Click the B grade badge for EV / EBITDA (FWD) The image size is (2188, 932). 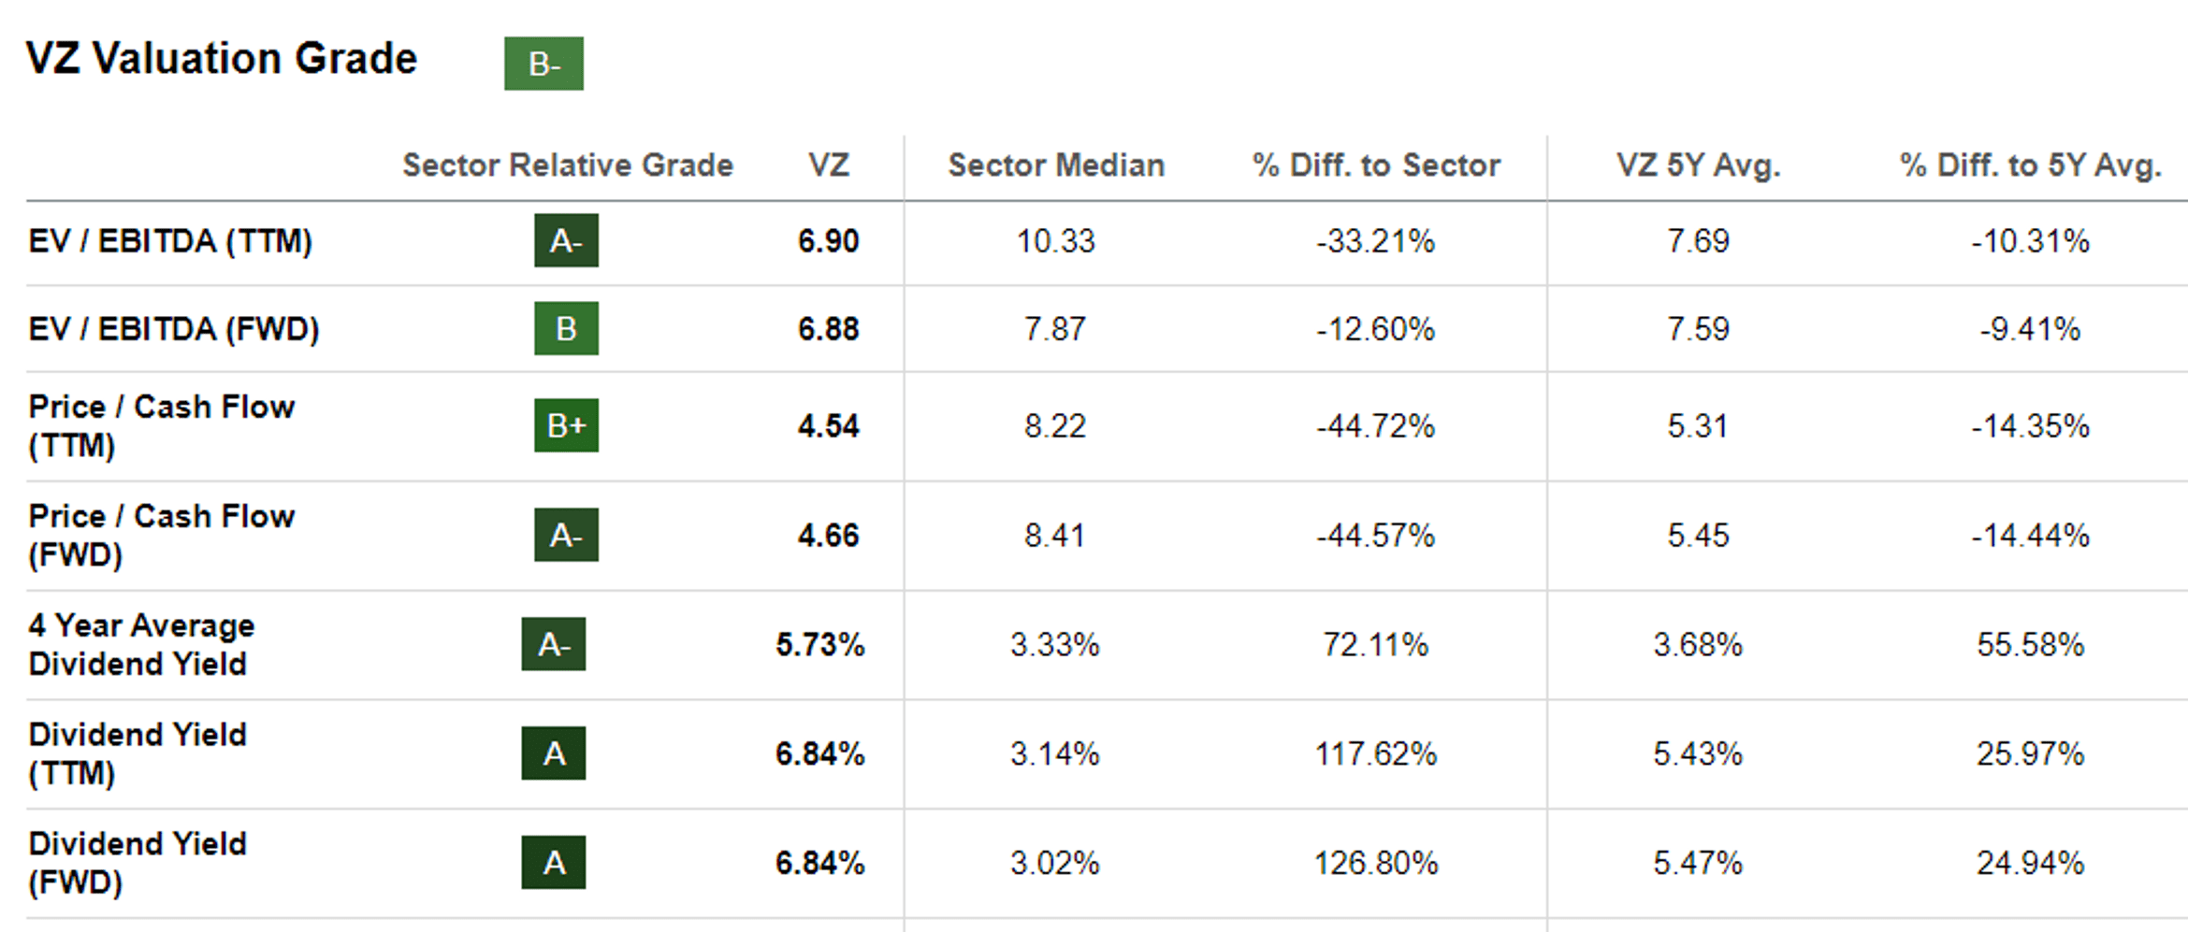point(566,329)
